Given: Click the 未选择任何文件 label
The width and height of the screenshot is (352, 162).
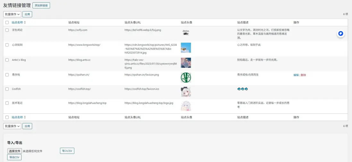Looking at the screenshot, I should click(32, 151).
